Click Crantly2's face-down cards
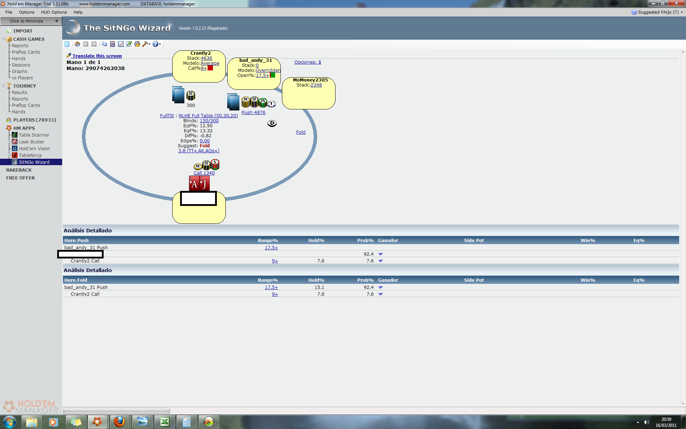Screen dimensions: 686x429 click(x=178, y=95)
